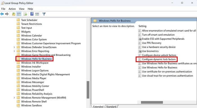Image resolution: width=197 pixels, height=108 pixels.
Task: Expand Windows Remote Management (WinRM) node
Action: [14, 98]
